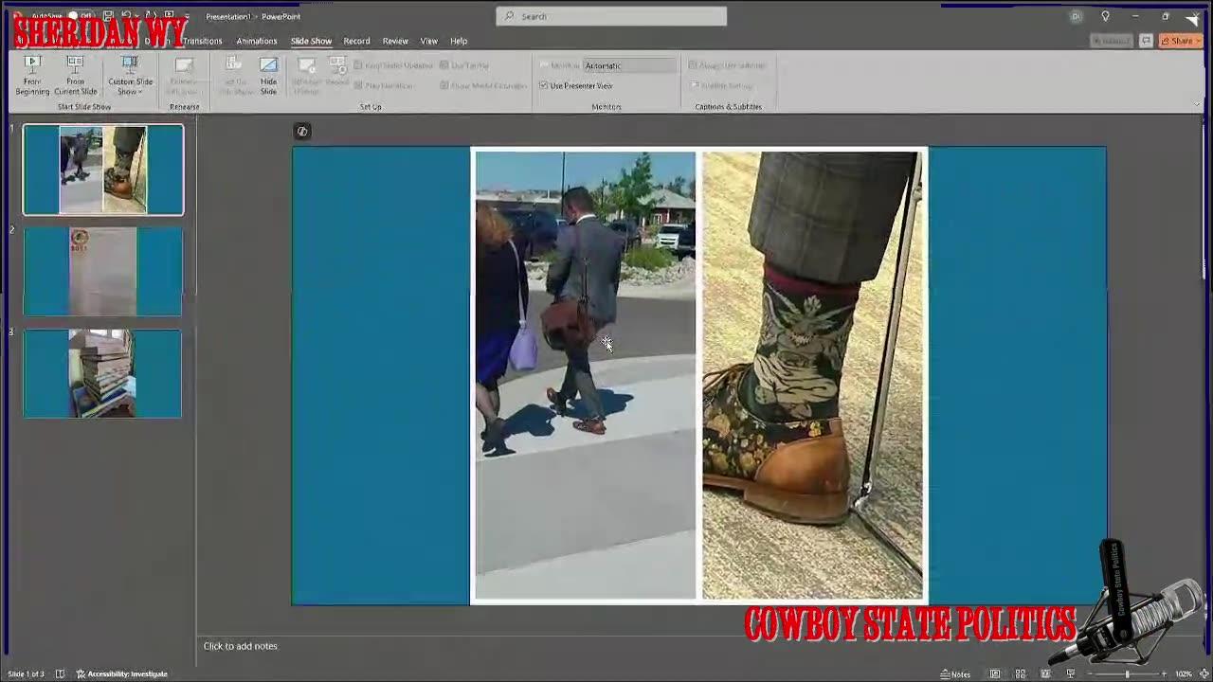1213x682 pixels.
Task: Switch to Slide Sorter view icon
Action: tap(1021, 673)
